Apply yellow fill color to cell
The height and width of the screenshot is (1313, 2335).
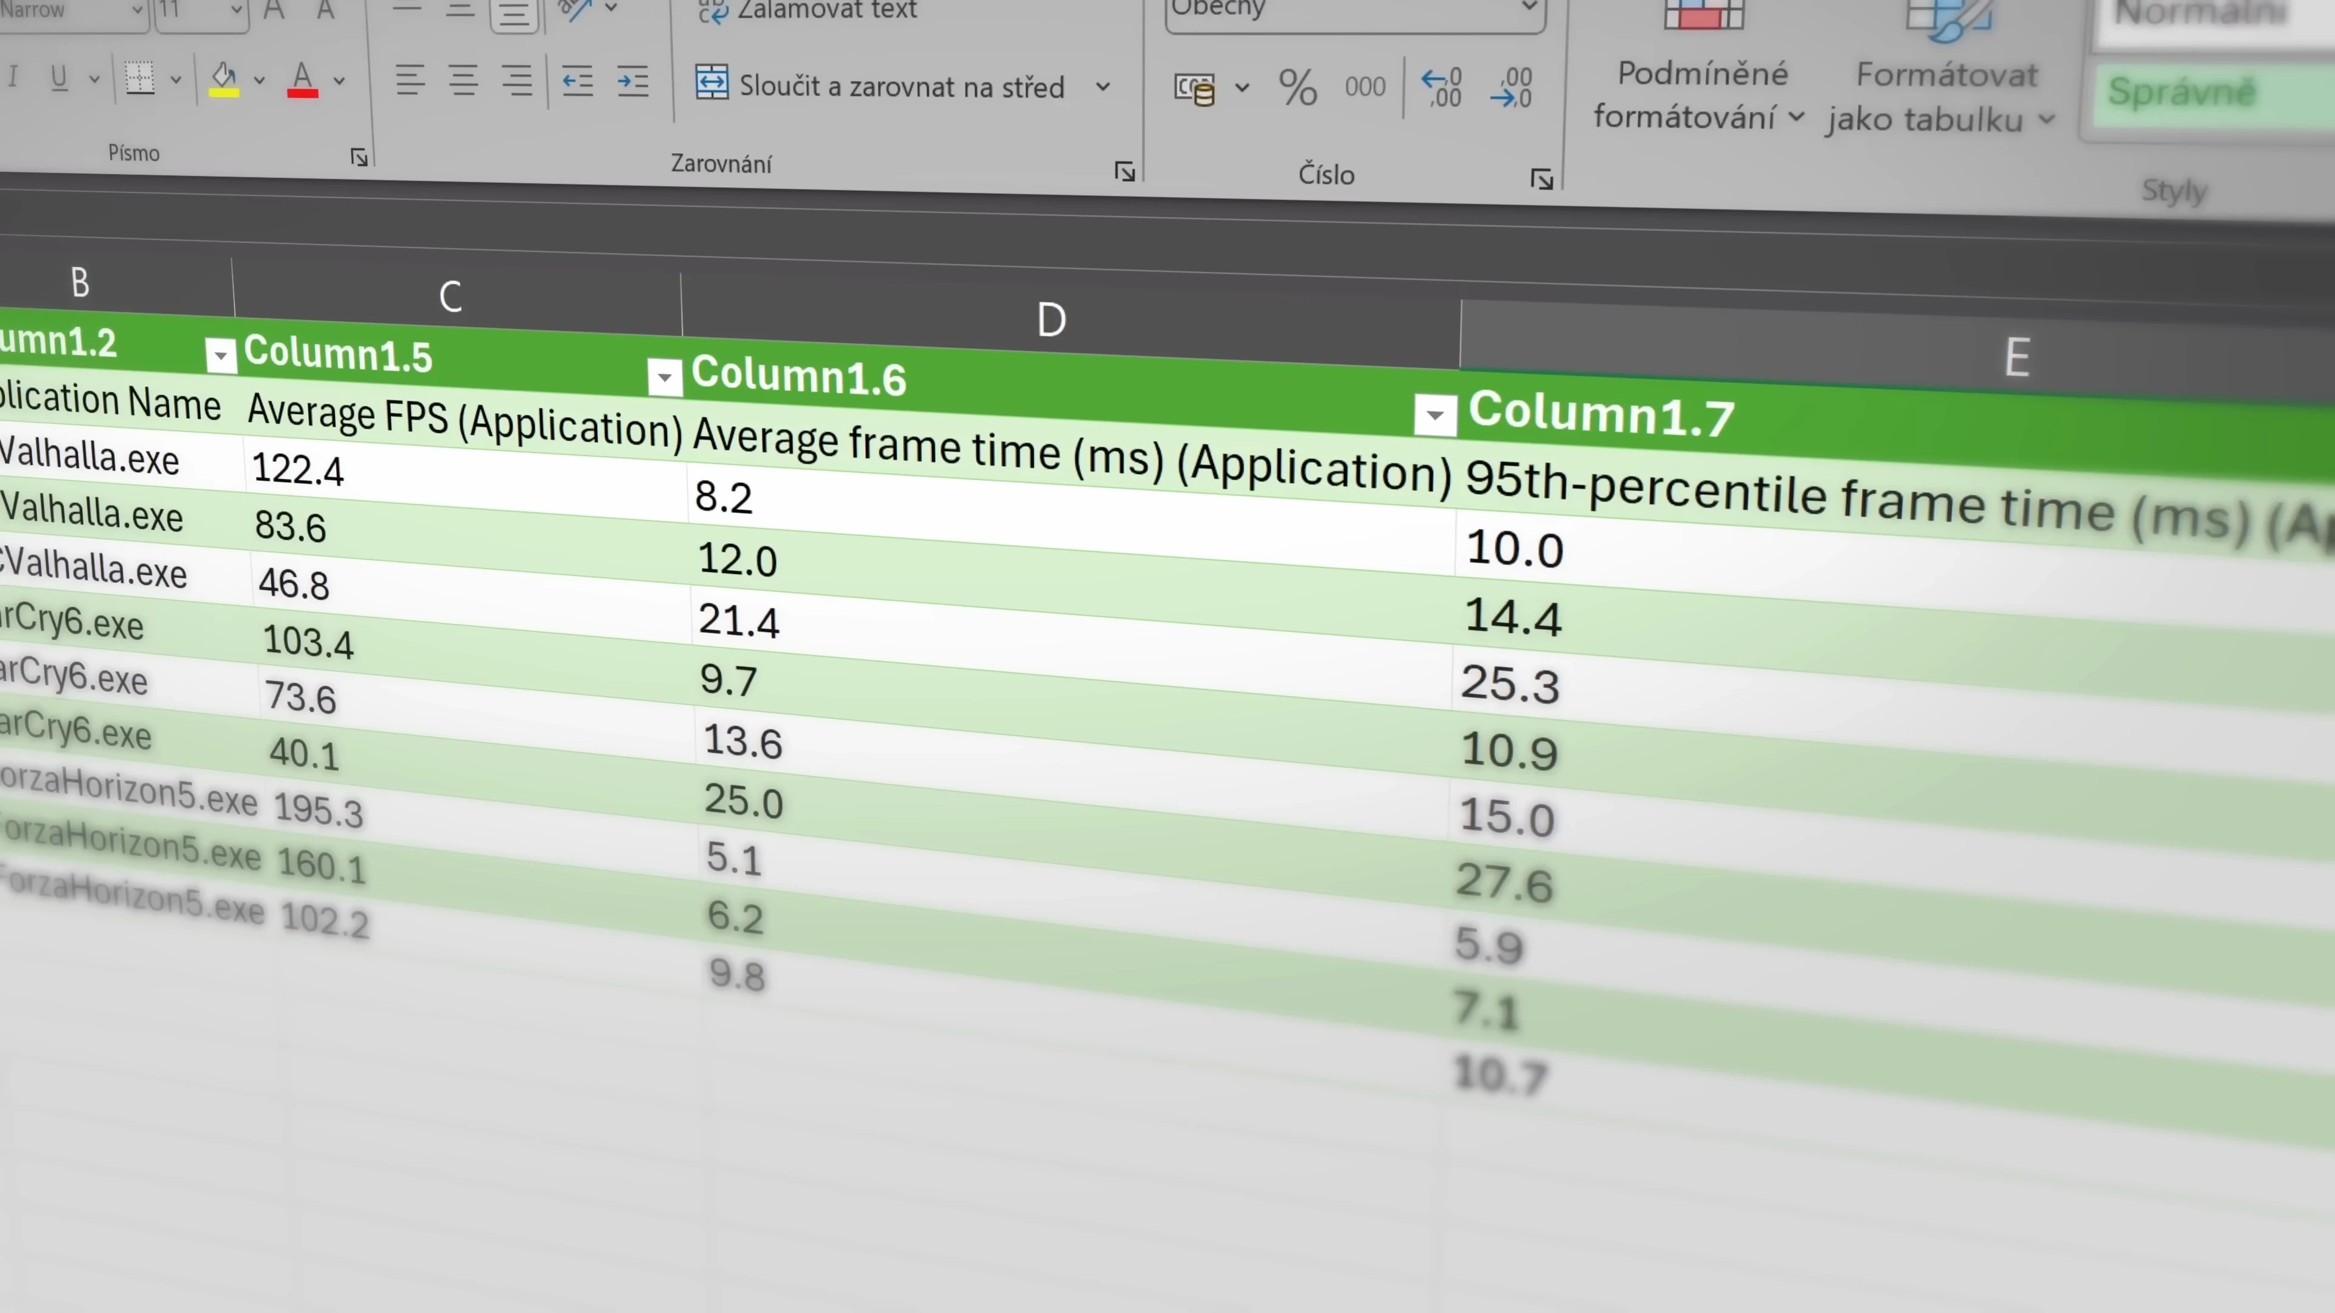click(x=224, y=80)
